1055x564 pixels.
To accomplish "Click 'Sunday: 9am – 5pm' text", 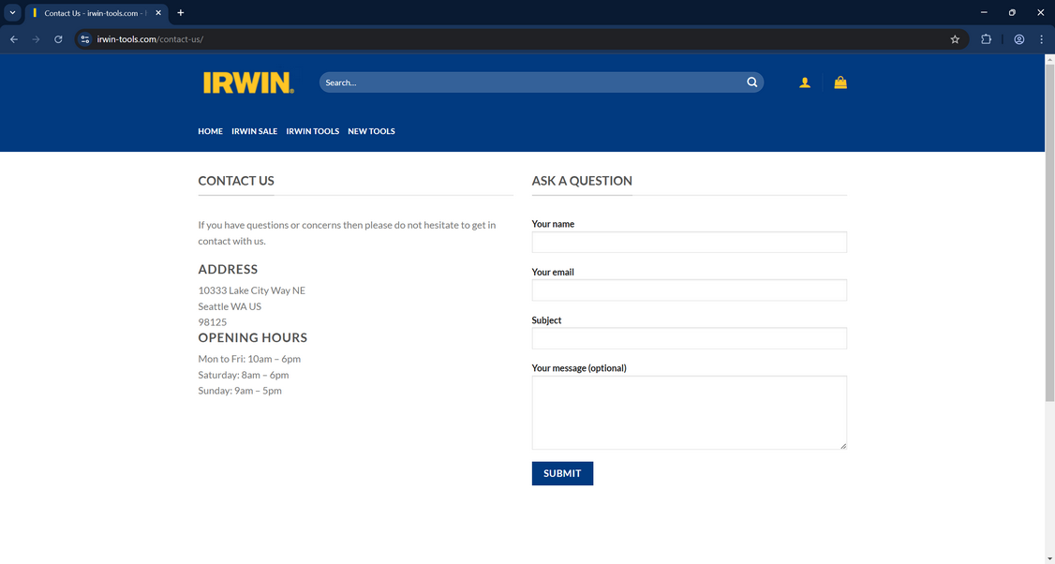I will (240, 391).
